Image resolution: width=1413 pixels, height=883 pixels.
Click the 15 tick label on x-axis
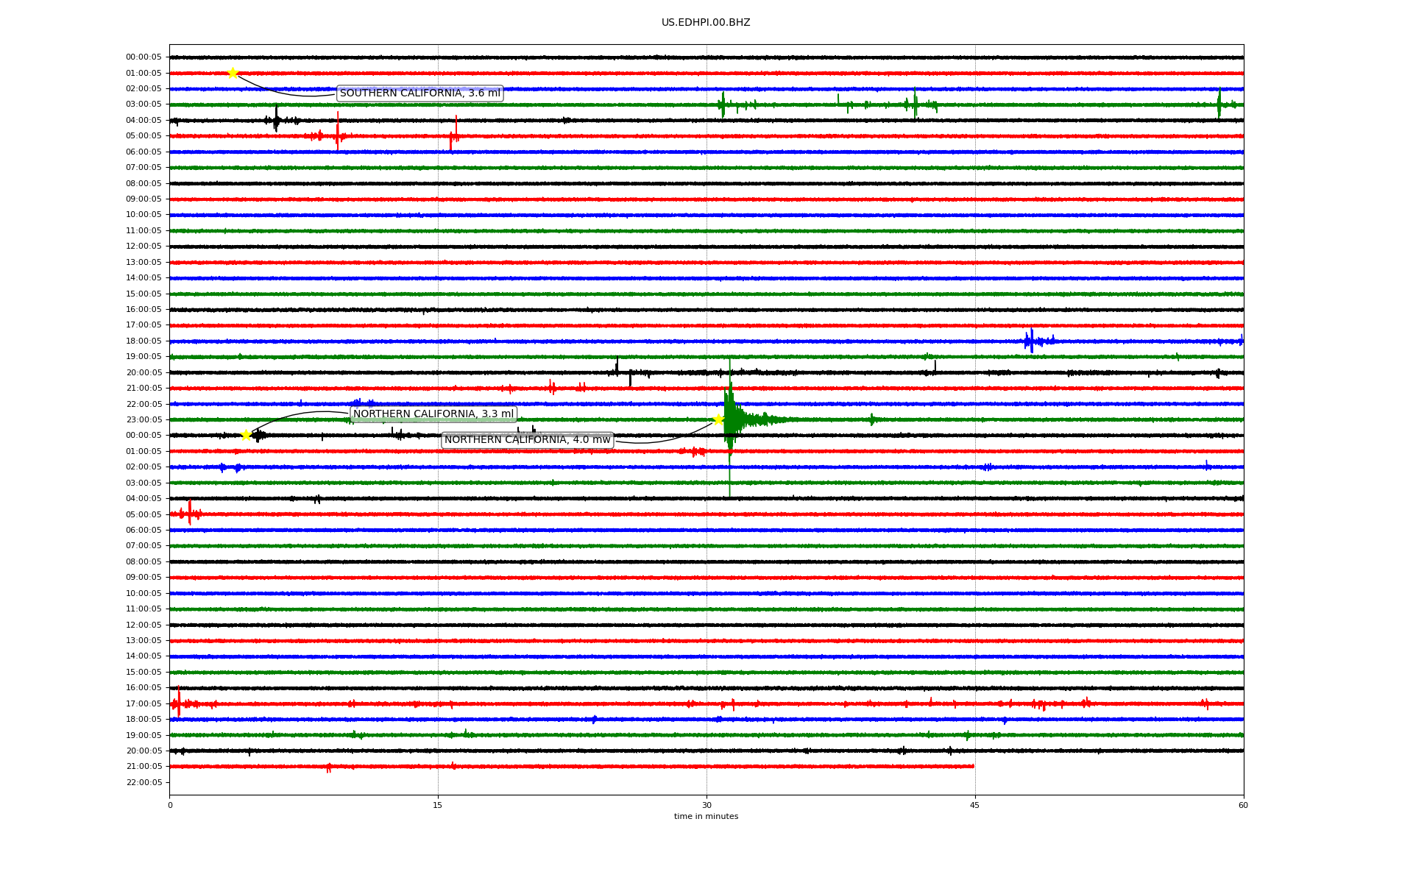tap(438, 805)
